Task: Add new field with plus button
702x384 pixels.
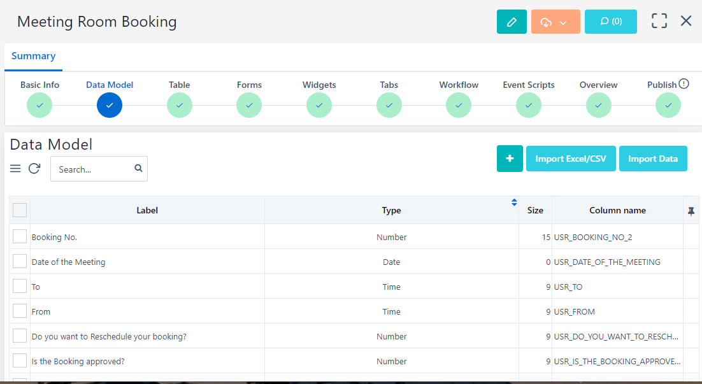Action: (x=510, y=159)
